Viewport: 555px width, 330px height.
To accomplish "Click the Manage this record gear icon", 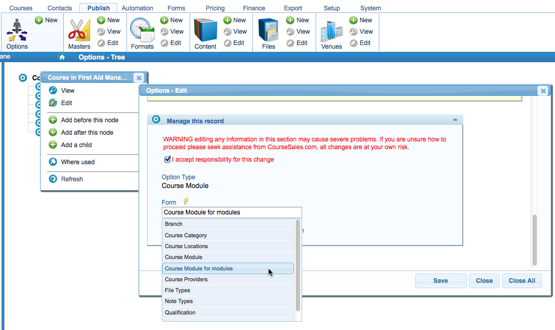I will click(x=156, y=120).
